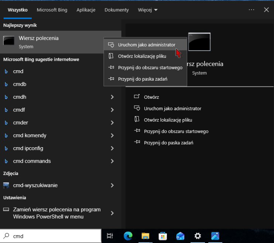Click the Otwórz open-window icon in preview pane

coord(137,96)
